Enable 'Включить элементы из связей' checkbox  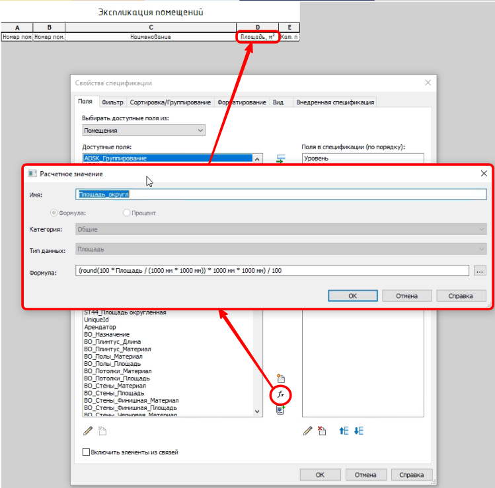[x=85, y=452]
